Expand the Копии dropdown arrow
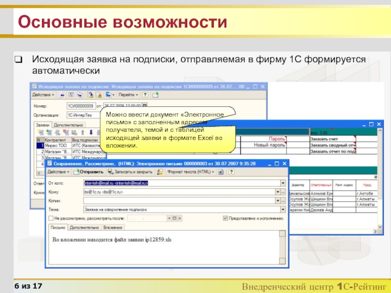The image size is (391, 293). coord(278,201)
